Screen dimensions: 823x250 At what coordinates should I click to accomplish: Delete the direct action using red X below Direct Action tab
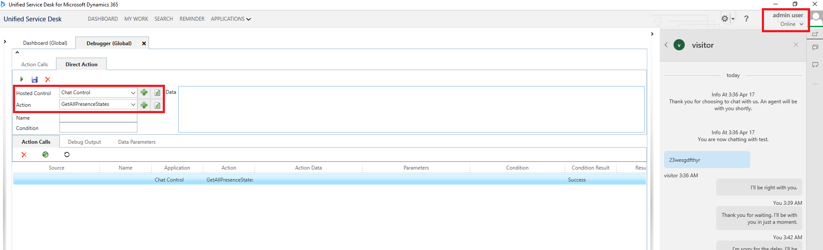(x=48, y=79)
